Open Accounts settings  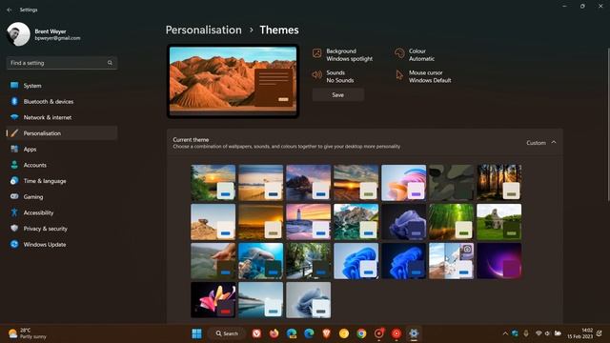[x=61, y=165]
